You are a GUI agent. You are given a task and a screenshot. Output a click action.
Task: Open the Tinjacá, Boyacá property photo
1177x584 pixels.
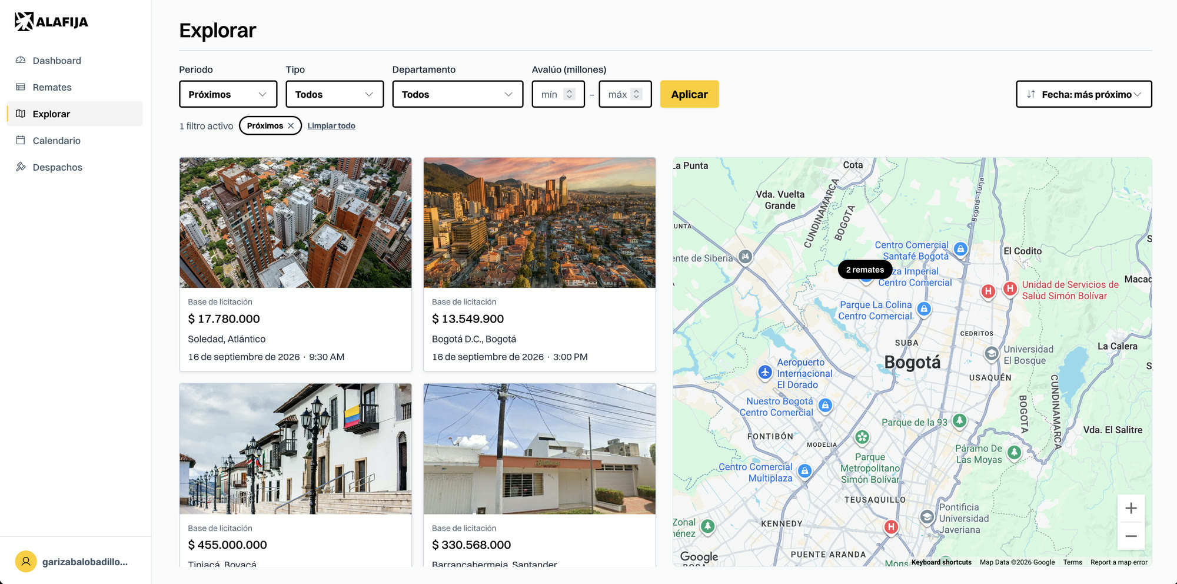pos(295,449)
